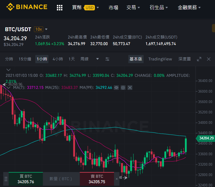This screenshot has width=215, height=187.
Task: Click the last price 34,204.29 header
Action: (15, 38)
